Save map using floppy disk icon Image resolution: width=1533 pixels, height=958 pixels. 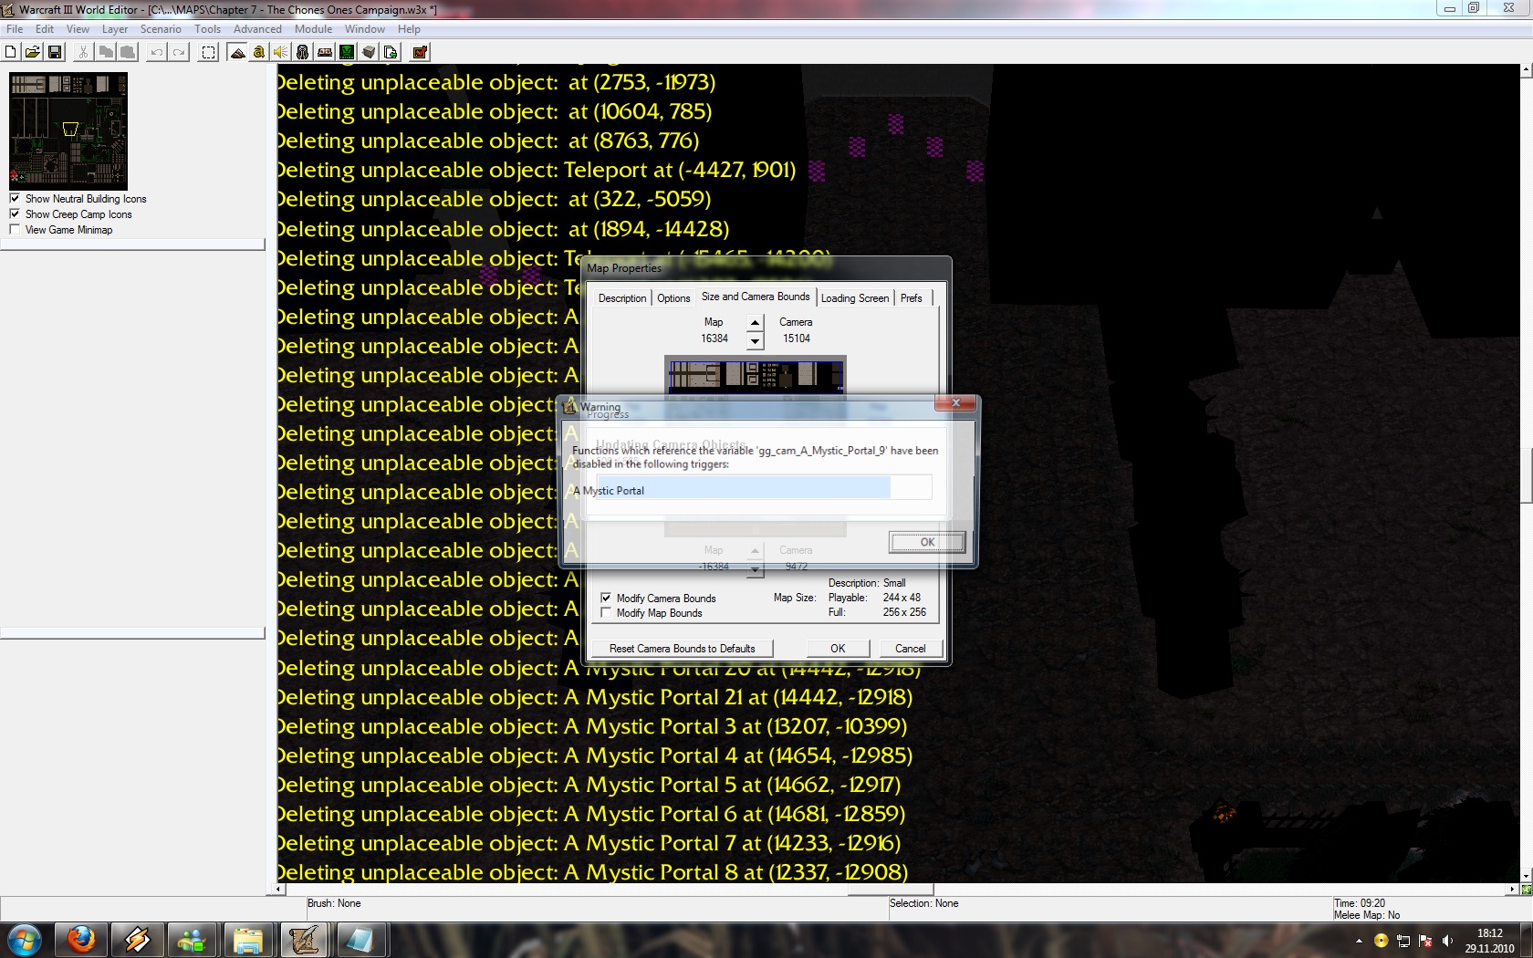pos(55,52)
